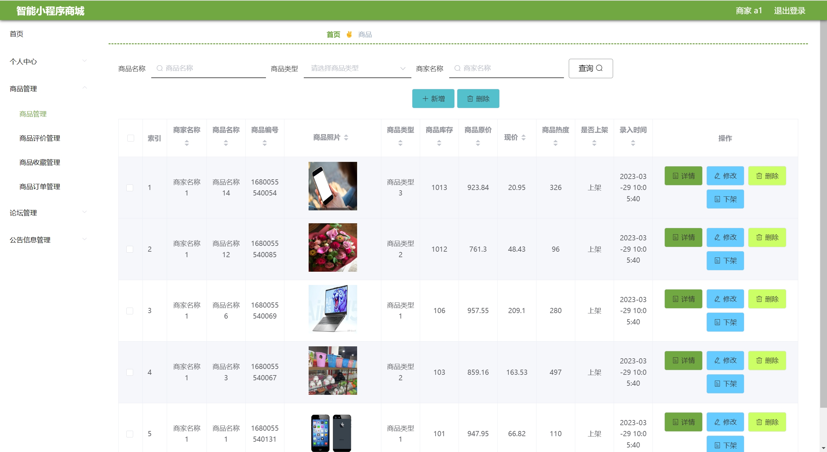The height and width of the screenshot is (452, 827).
Task: Click 退出登录 link in header
Action: pos(789,11)
